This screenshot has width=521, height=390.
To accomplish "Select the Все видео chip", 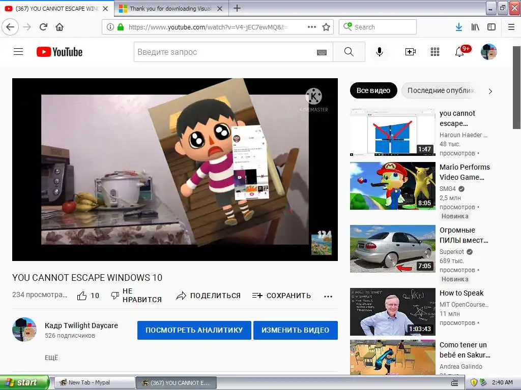I will 373,90.
